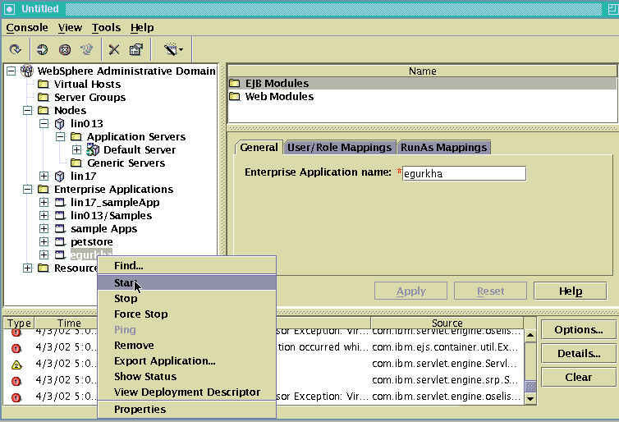Click the Options... button
The width and height of the screenshot is (619, 422).
578,329
